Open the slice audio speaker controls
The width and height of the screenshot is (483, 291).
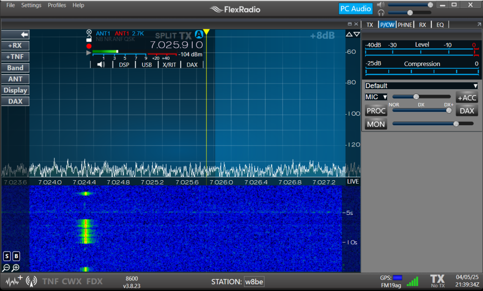click(x=101, y=65)
